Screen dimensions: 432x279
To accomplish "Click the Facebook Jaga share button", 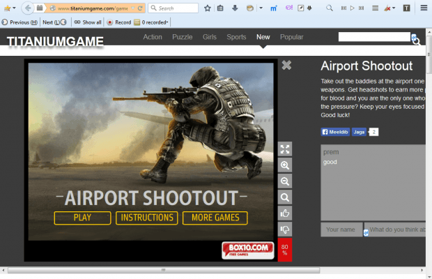I will pyautogui.click(x=359, y=132).
